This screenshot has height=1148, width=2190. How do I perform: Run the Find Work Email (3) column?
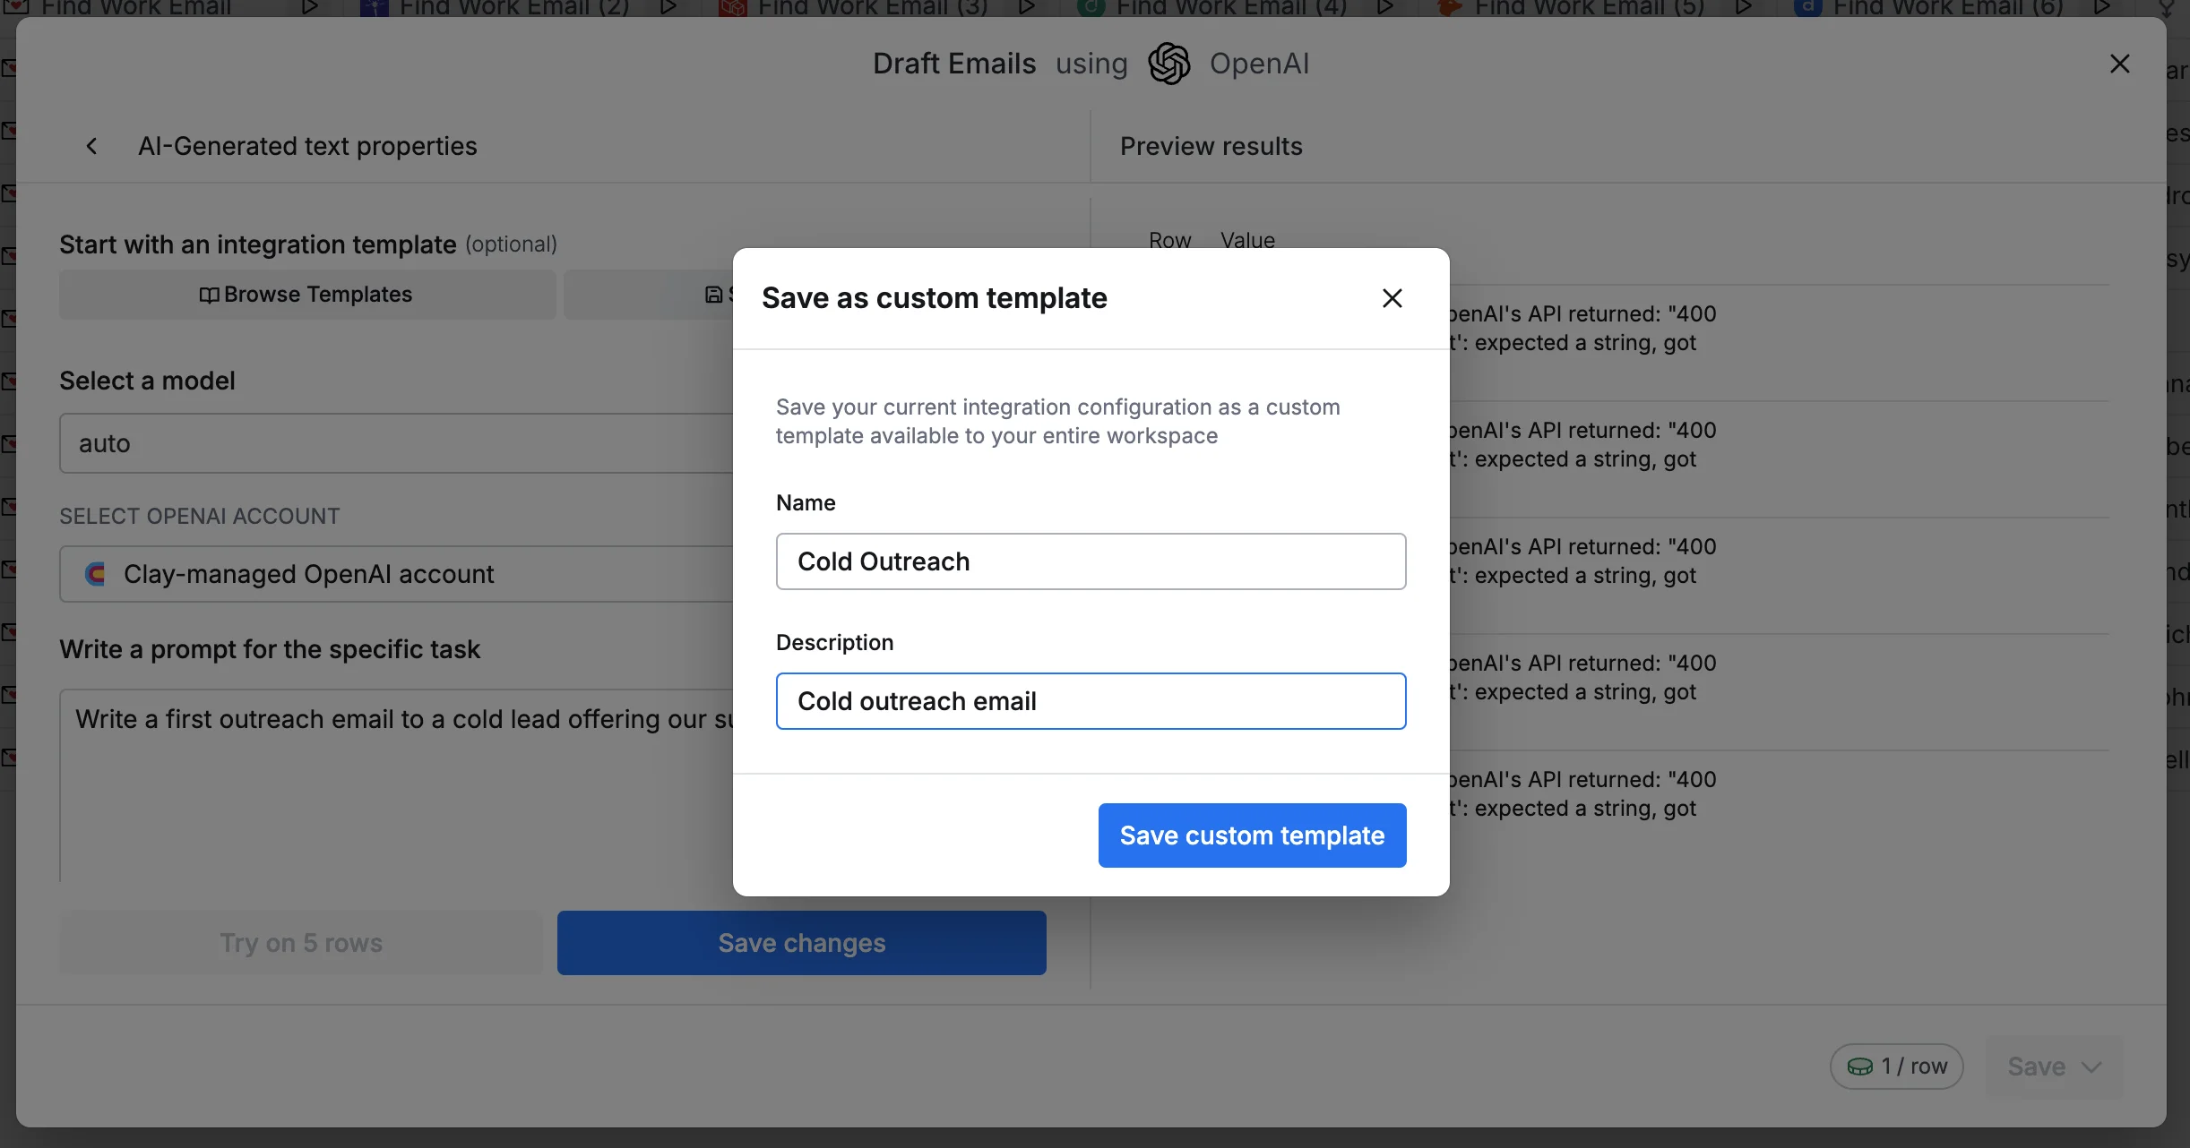tap(1027, 7)
